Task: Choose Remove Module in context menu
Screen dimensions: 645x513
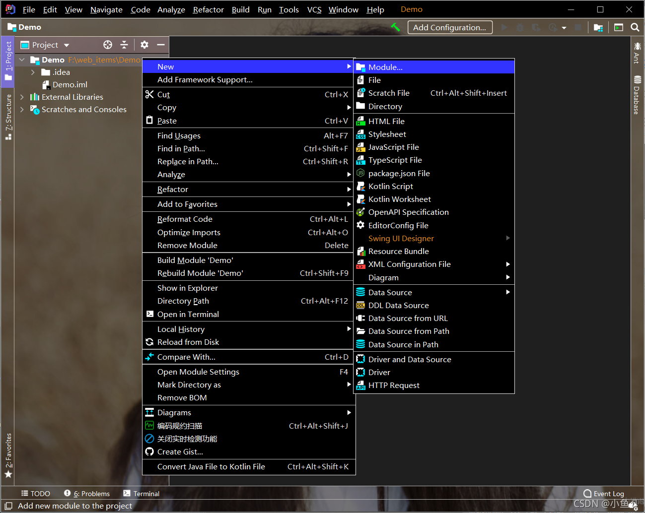Action: 248,245
